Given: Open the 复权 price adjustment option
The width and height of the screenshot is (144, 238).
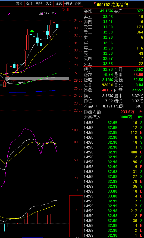Looking at the screenshot, I should pyautogui.click(x=20, y=4).
